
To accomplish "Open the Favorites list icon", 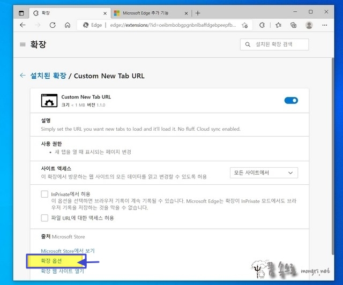I will tap(278, 25).
